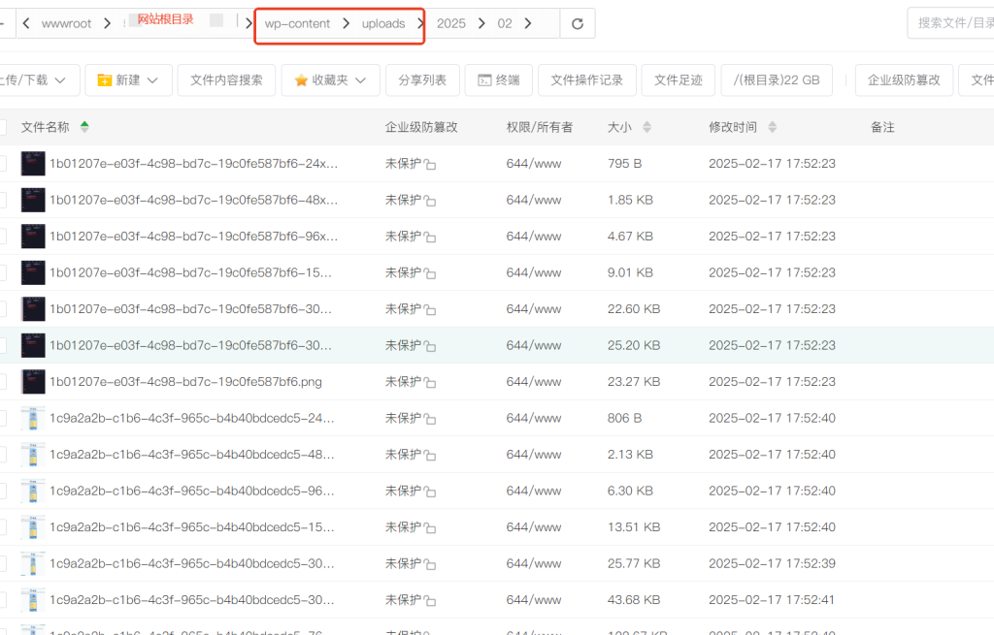Open thumbnail of the 4.67 KB image file
Screen dimensions: 994x635
coord(33,237)
